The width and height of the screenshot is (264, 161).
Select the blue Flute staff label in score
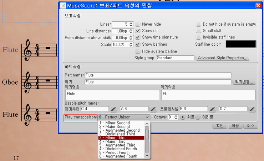pyautogui.click(x=10, y=50)
